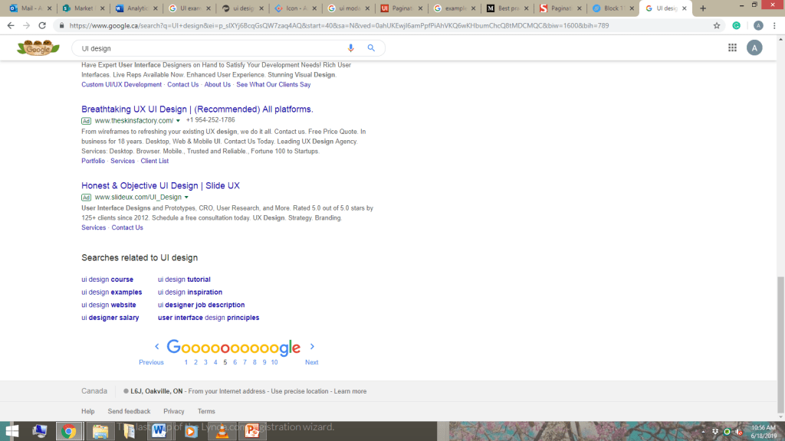This screenshot has height=441, width=785.
Task: Search ui design inspiration
Action: [x=190, y=292]
